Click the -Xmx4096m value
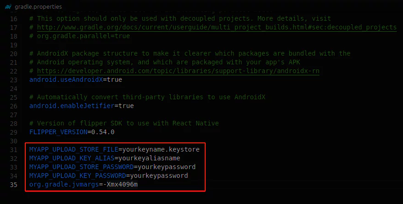403x204 pixels. pyautogui.click(x=120, y=184)
